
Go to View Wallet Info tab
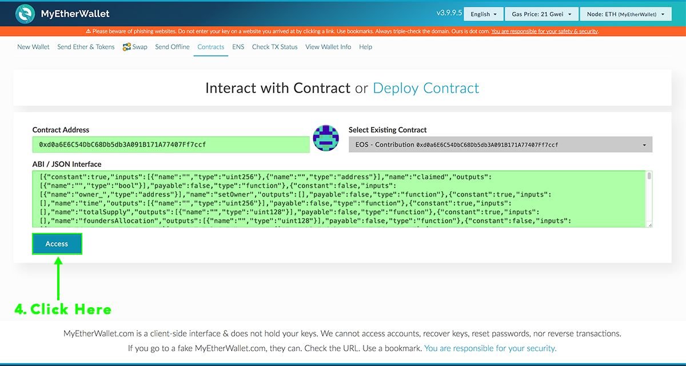(x=328, y=47)
